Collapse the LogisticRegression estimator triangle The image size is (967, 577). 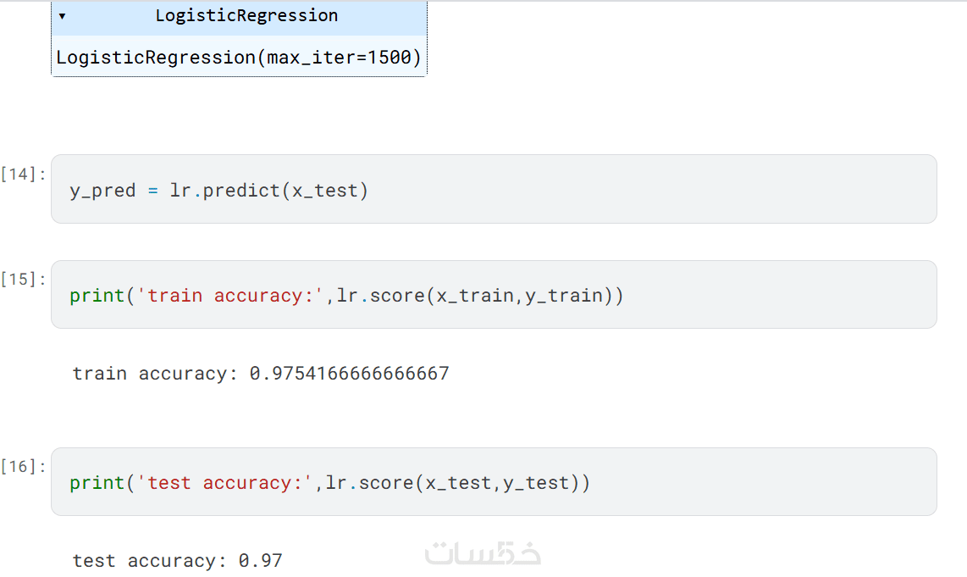(62, 16)
